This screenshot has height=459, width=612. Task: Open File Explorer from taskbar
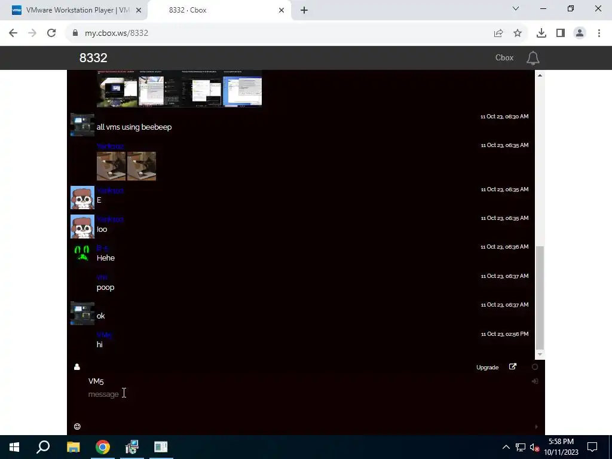[x=73, y=447]
